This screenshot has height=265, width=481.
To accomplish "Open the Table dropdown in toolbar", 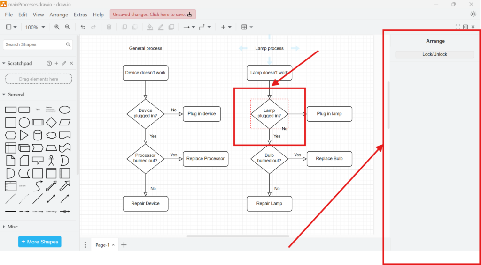I will pos(247,27).
